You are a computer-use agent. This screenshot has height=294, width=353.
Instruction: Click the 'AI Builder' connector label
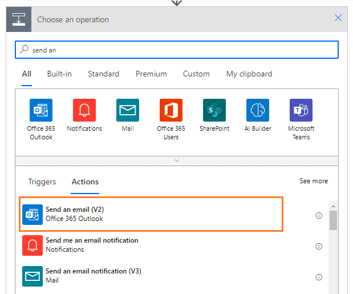pos(258,128)
